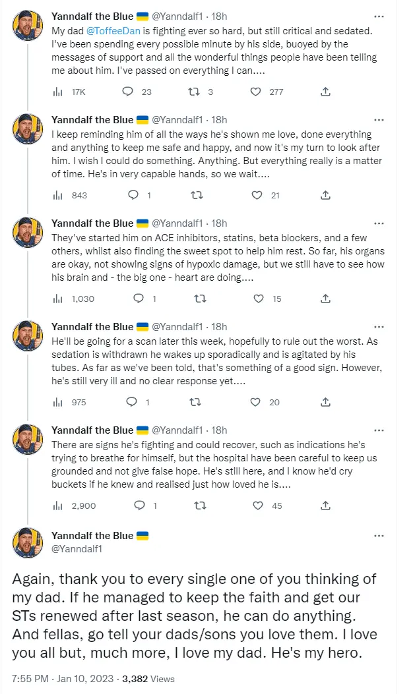Image resolution: width=413 pixels, height=694 pixels.
Task: Reply to the tweet with 23 replies
Action: click(128, 92)
